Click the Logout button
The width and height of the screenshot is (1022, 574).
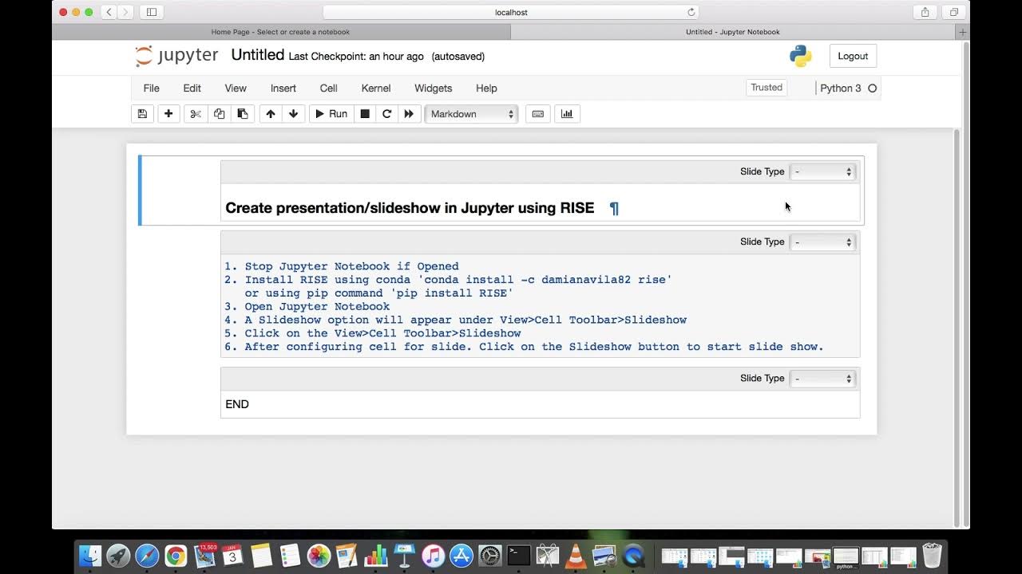coord(853,56)
